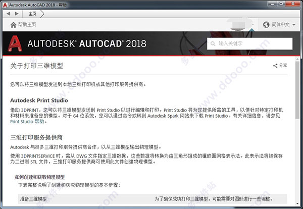The image size is (303, 209).
Task: Click the Autodesk Print Studio heading
Action: [39, 100]
